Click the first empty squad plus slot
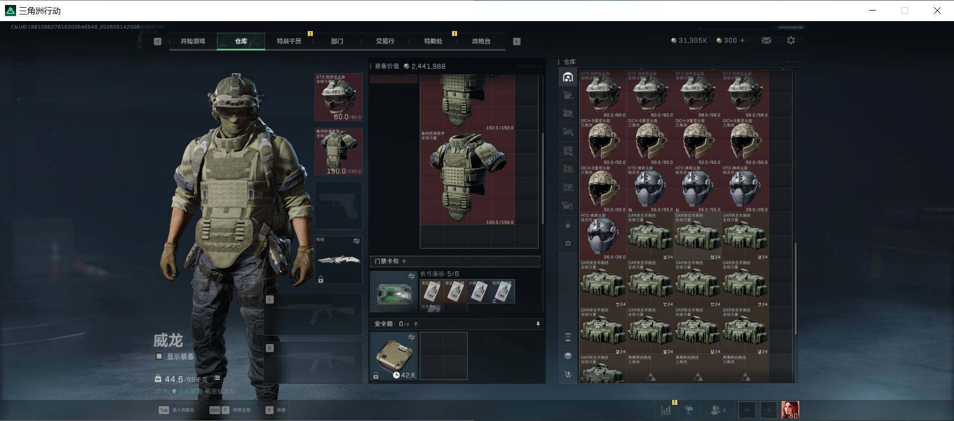This screenshot has width=954, height=421. (x=747, y=410)
